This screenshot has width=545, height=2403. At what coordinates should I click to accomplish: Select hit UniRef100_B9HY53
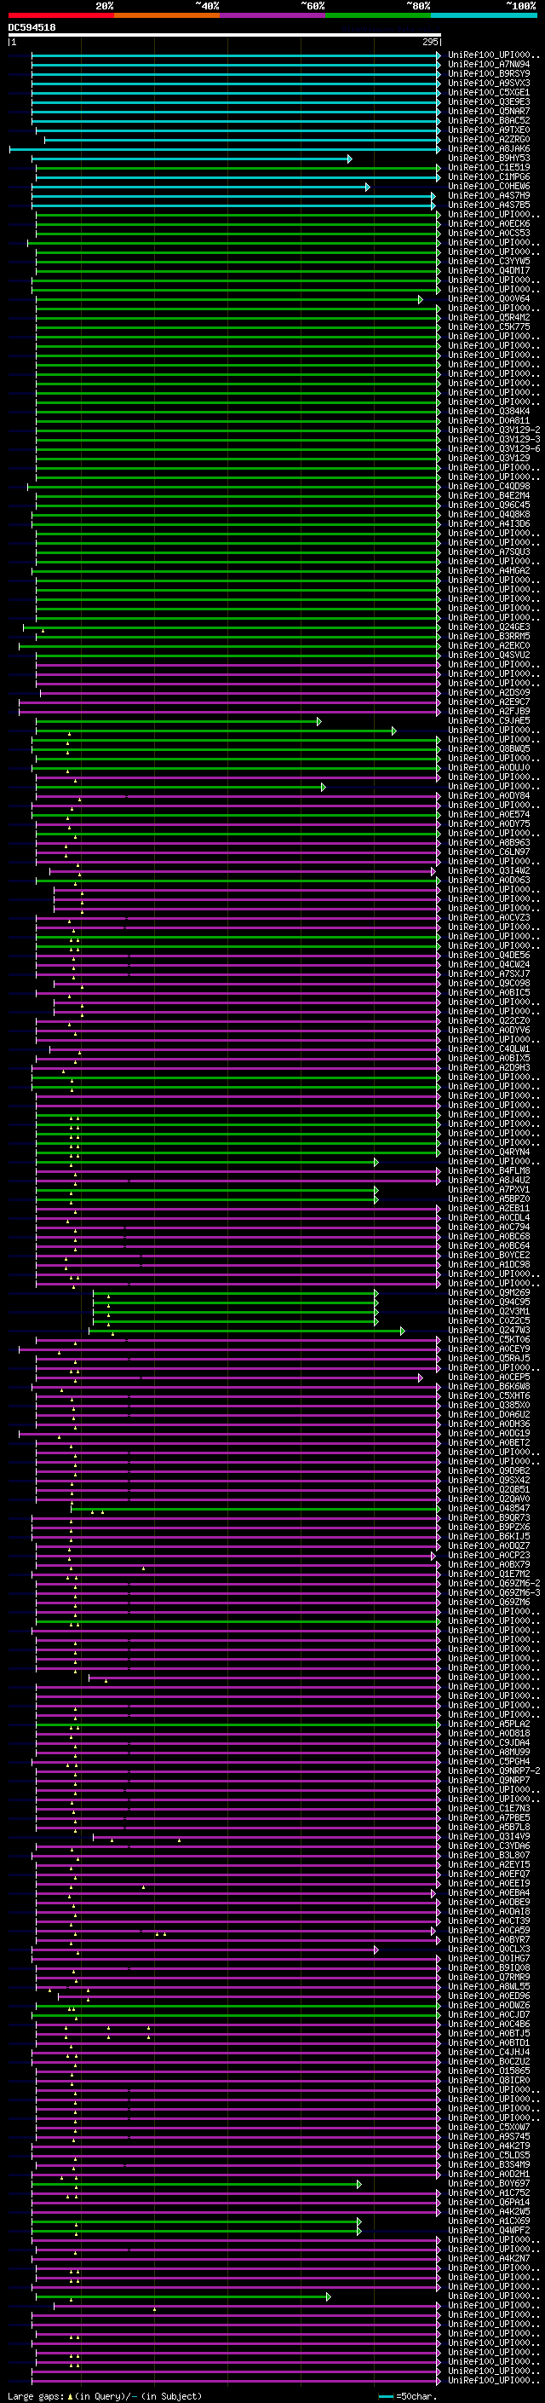coord(489,159)
